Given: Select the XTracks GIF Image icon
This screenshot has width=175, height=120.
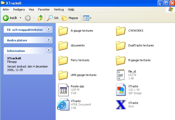Looking at the screenshot, I should point(121,90).
